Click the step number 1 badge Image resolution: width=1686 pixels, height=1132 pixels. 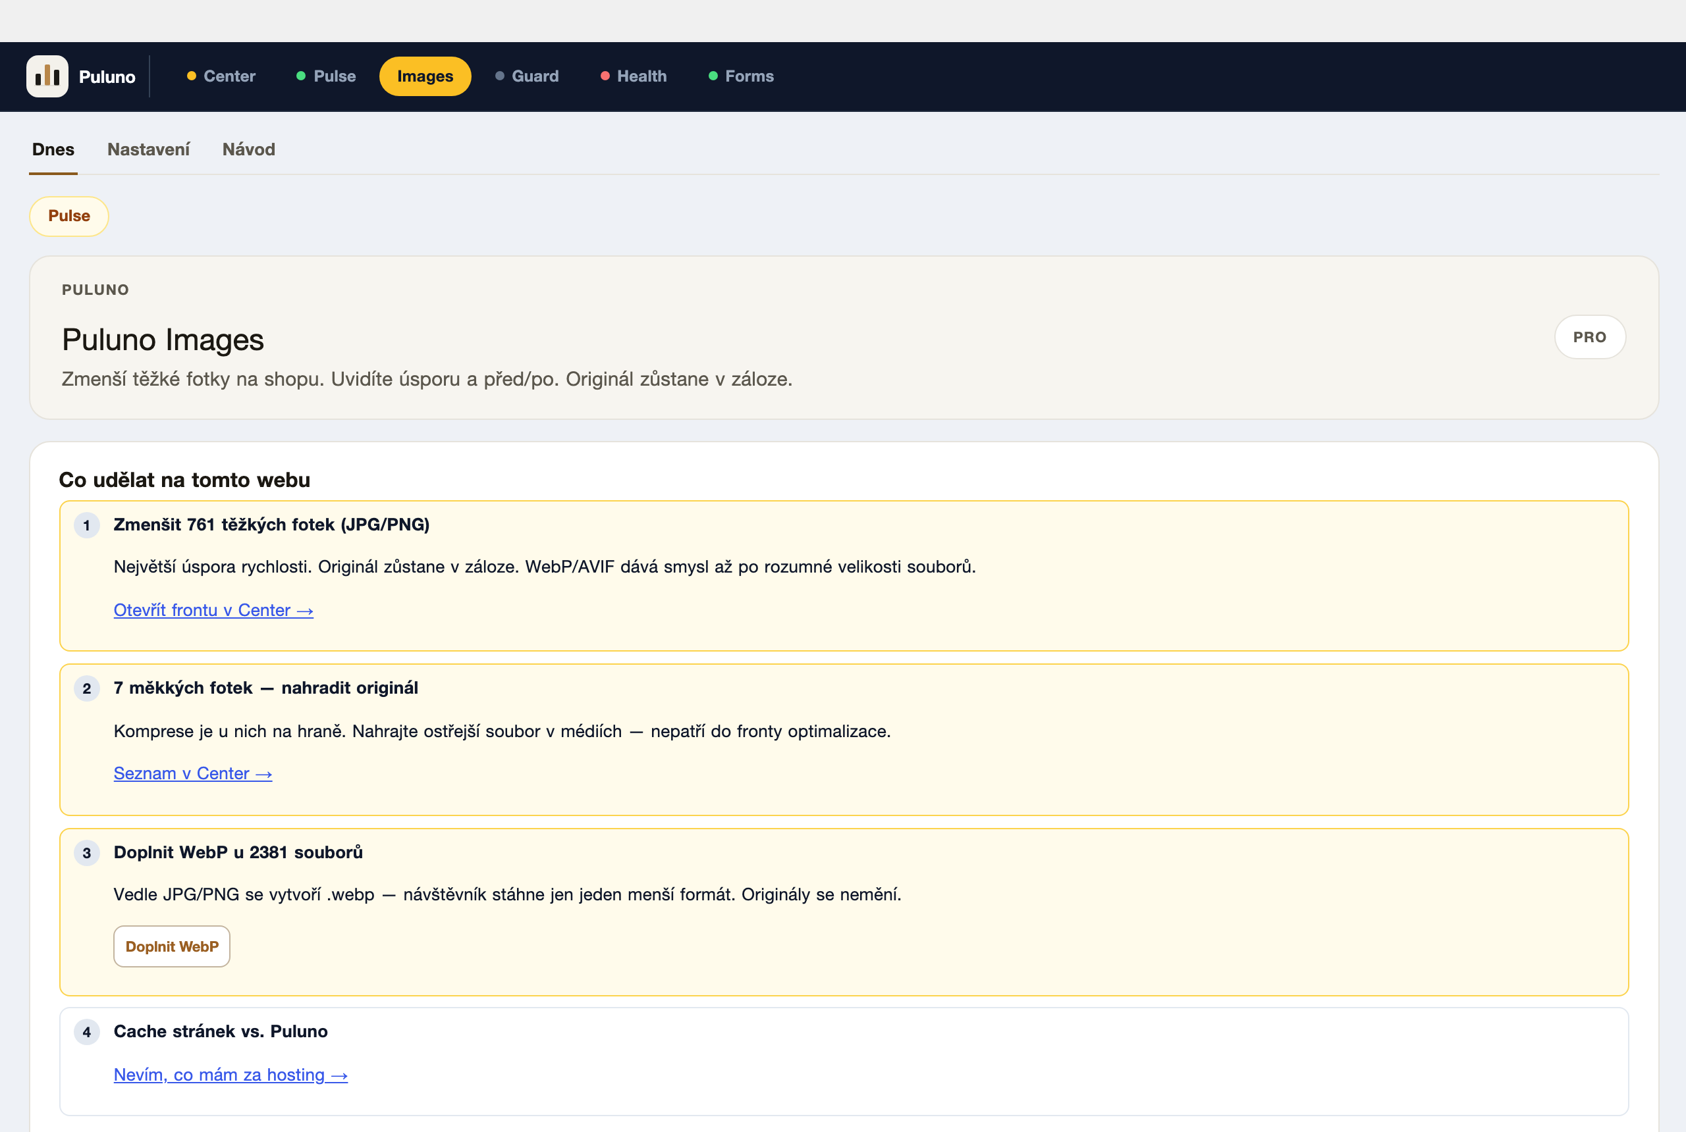point(87,525)
